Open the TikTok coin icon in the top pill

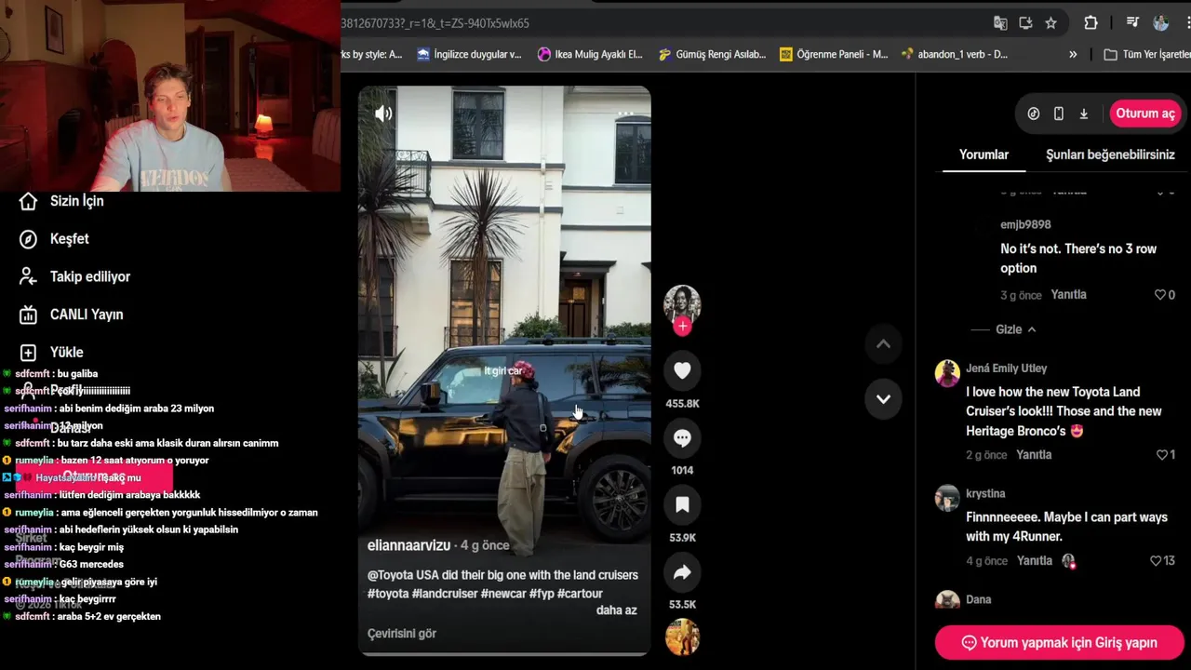(x=1034, y=114)
